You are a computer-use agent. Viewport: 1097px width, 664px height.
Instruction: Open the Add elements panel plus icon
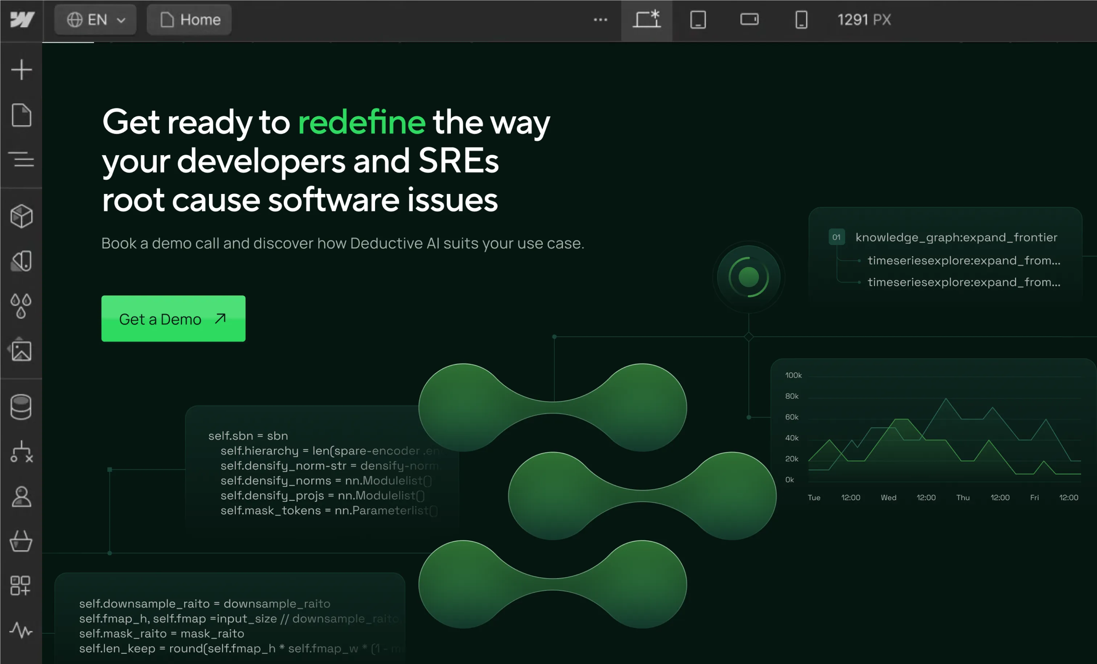point(21,70)
